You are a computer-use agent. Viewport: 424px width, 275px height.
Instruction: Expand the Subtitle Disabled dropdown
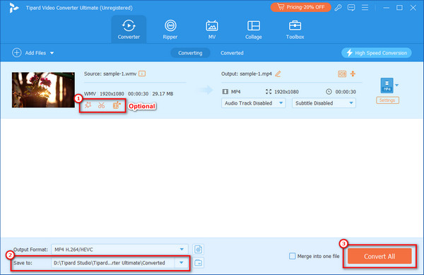pyautogui.click(x=324, y=103)
